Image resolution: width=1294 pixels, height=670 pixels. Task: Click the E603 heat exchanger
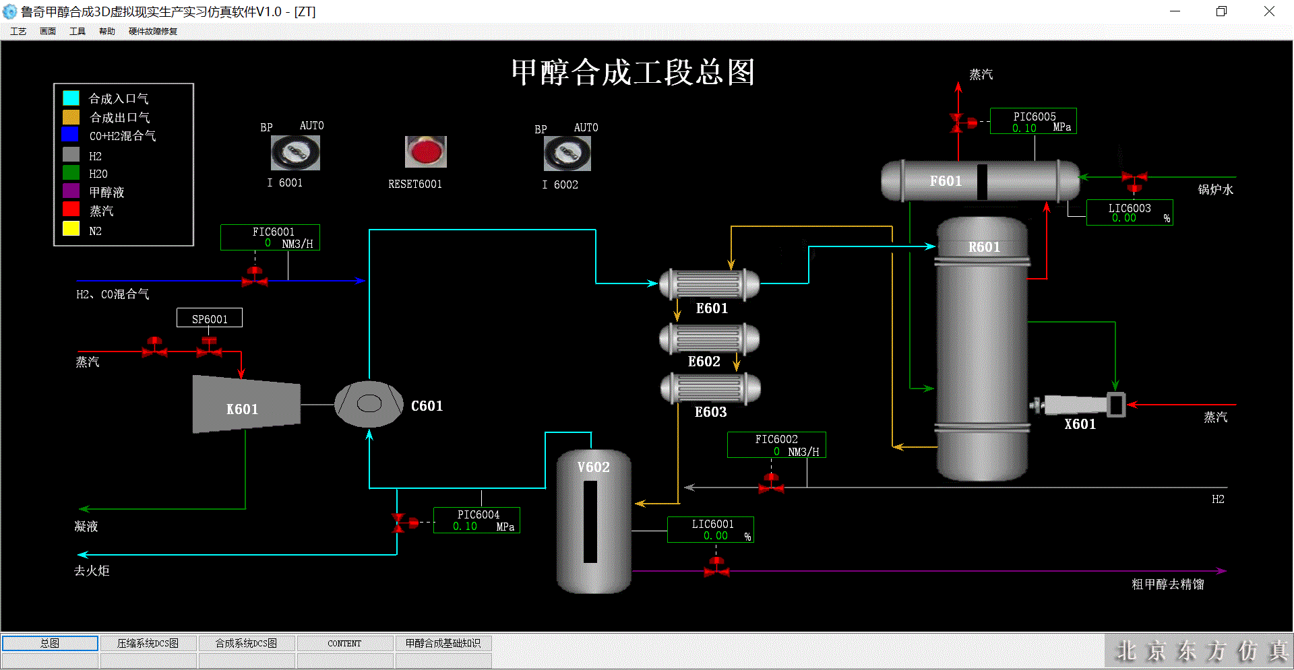coord(710,389)
